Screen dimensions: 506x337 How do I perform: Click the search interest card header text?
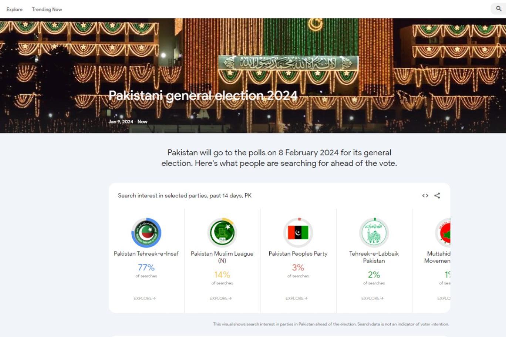[x=184, y=195]
